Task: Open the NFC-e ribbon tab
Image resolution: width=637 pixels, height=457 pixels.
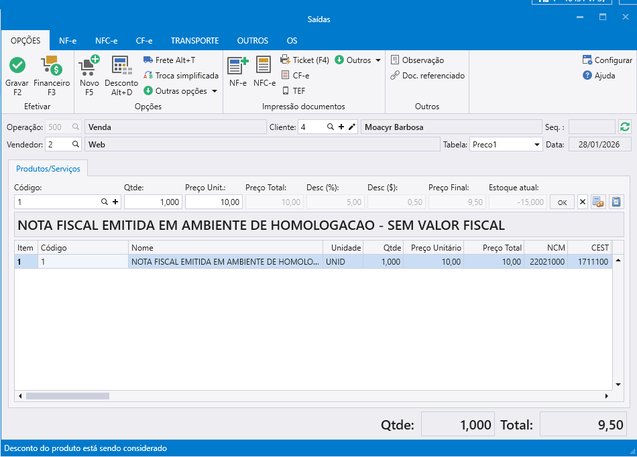Action: tap(106, 41)
